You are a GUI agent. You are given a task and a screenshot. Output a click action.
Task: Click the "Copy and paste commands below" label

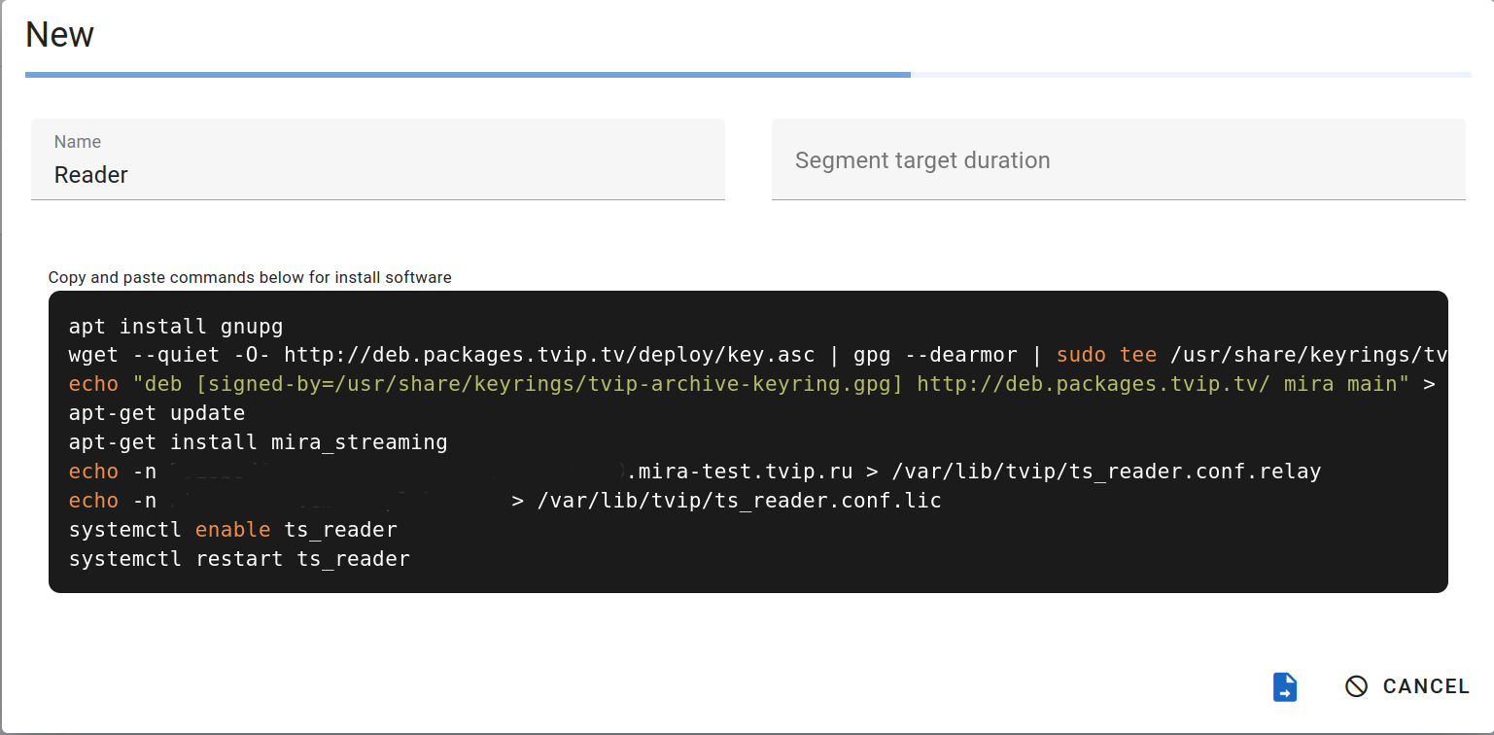(x=250, y=277)
